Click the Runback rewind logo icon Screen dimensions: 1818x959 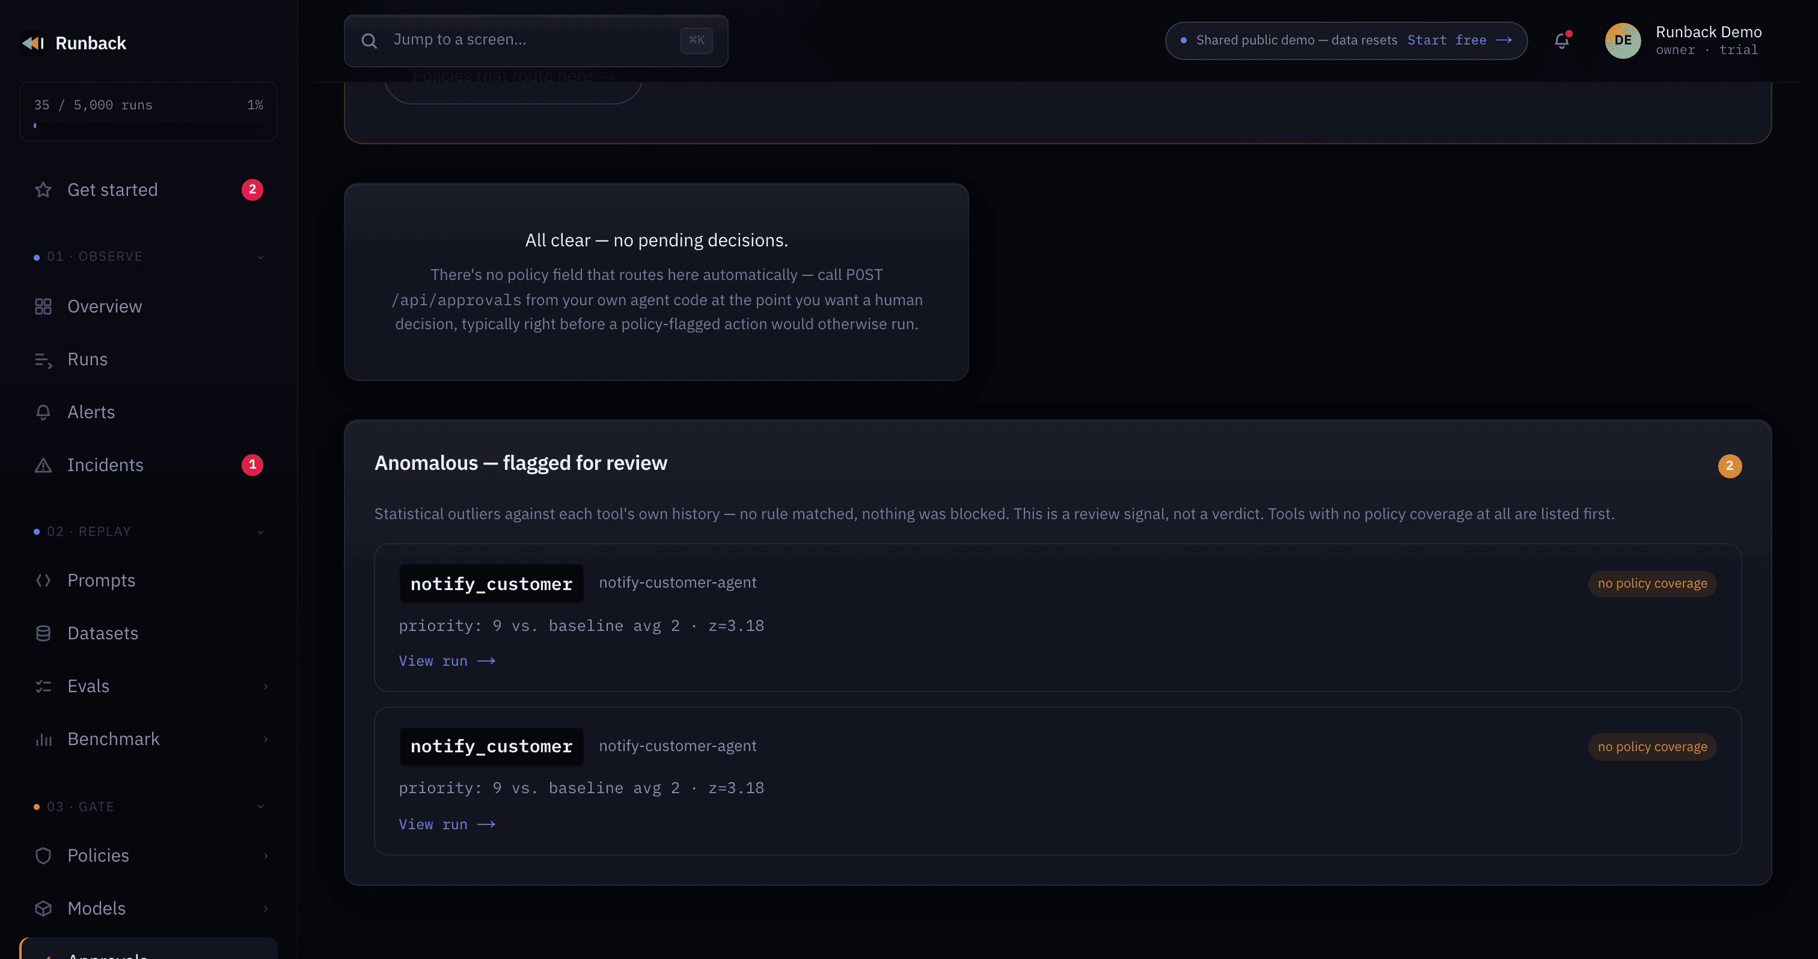tap(33, 43)
